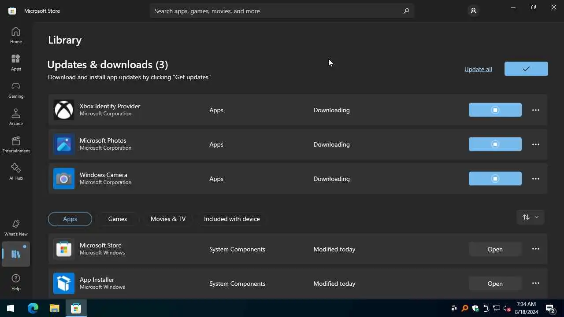The height and width of the screenshot is (317, 564).
Task: Click the Microsoft Photos name
Action: point(103,140)
